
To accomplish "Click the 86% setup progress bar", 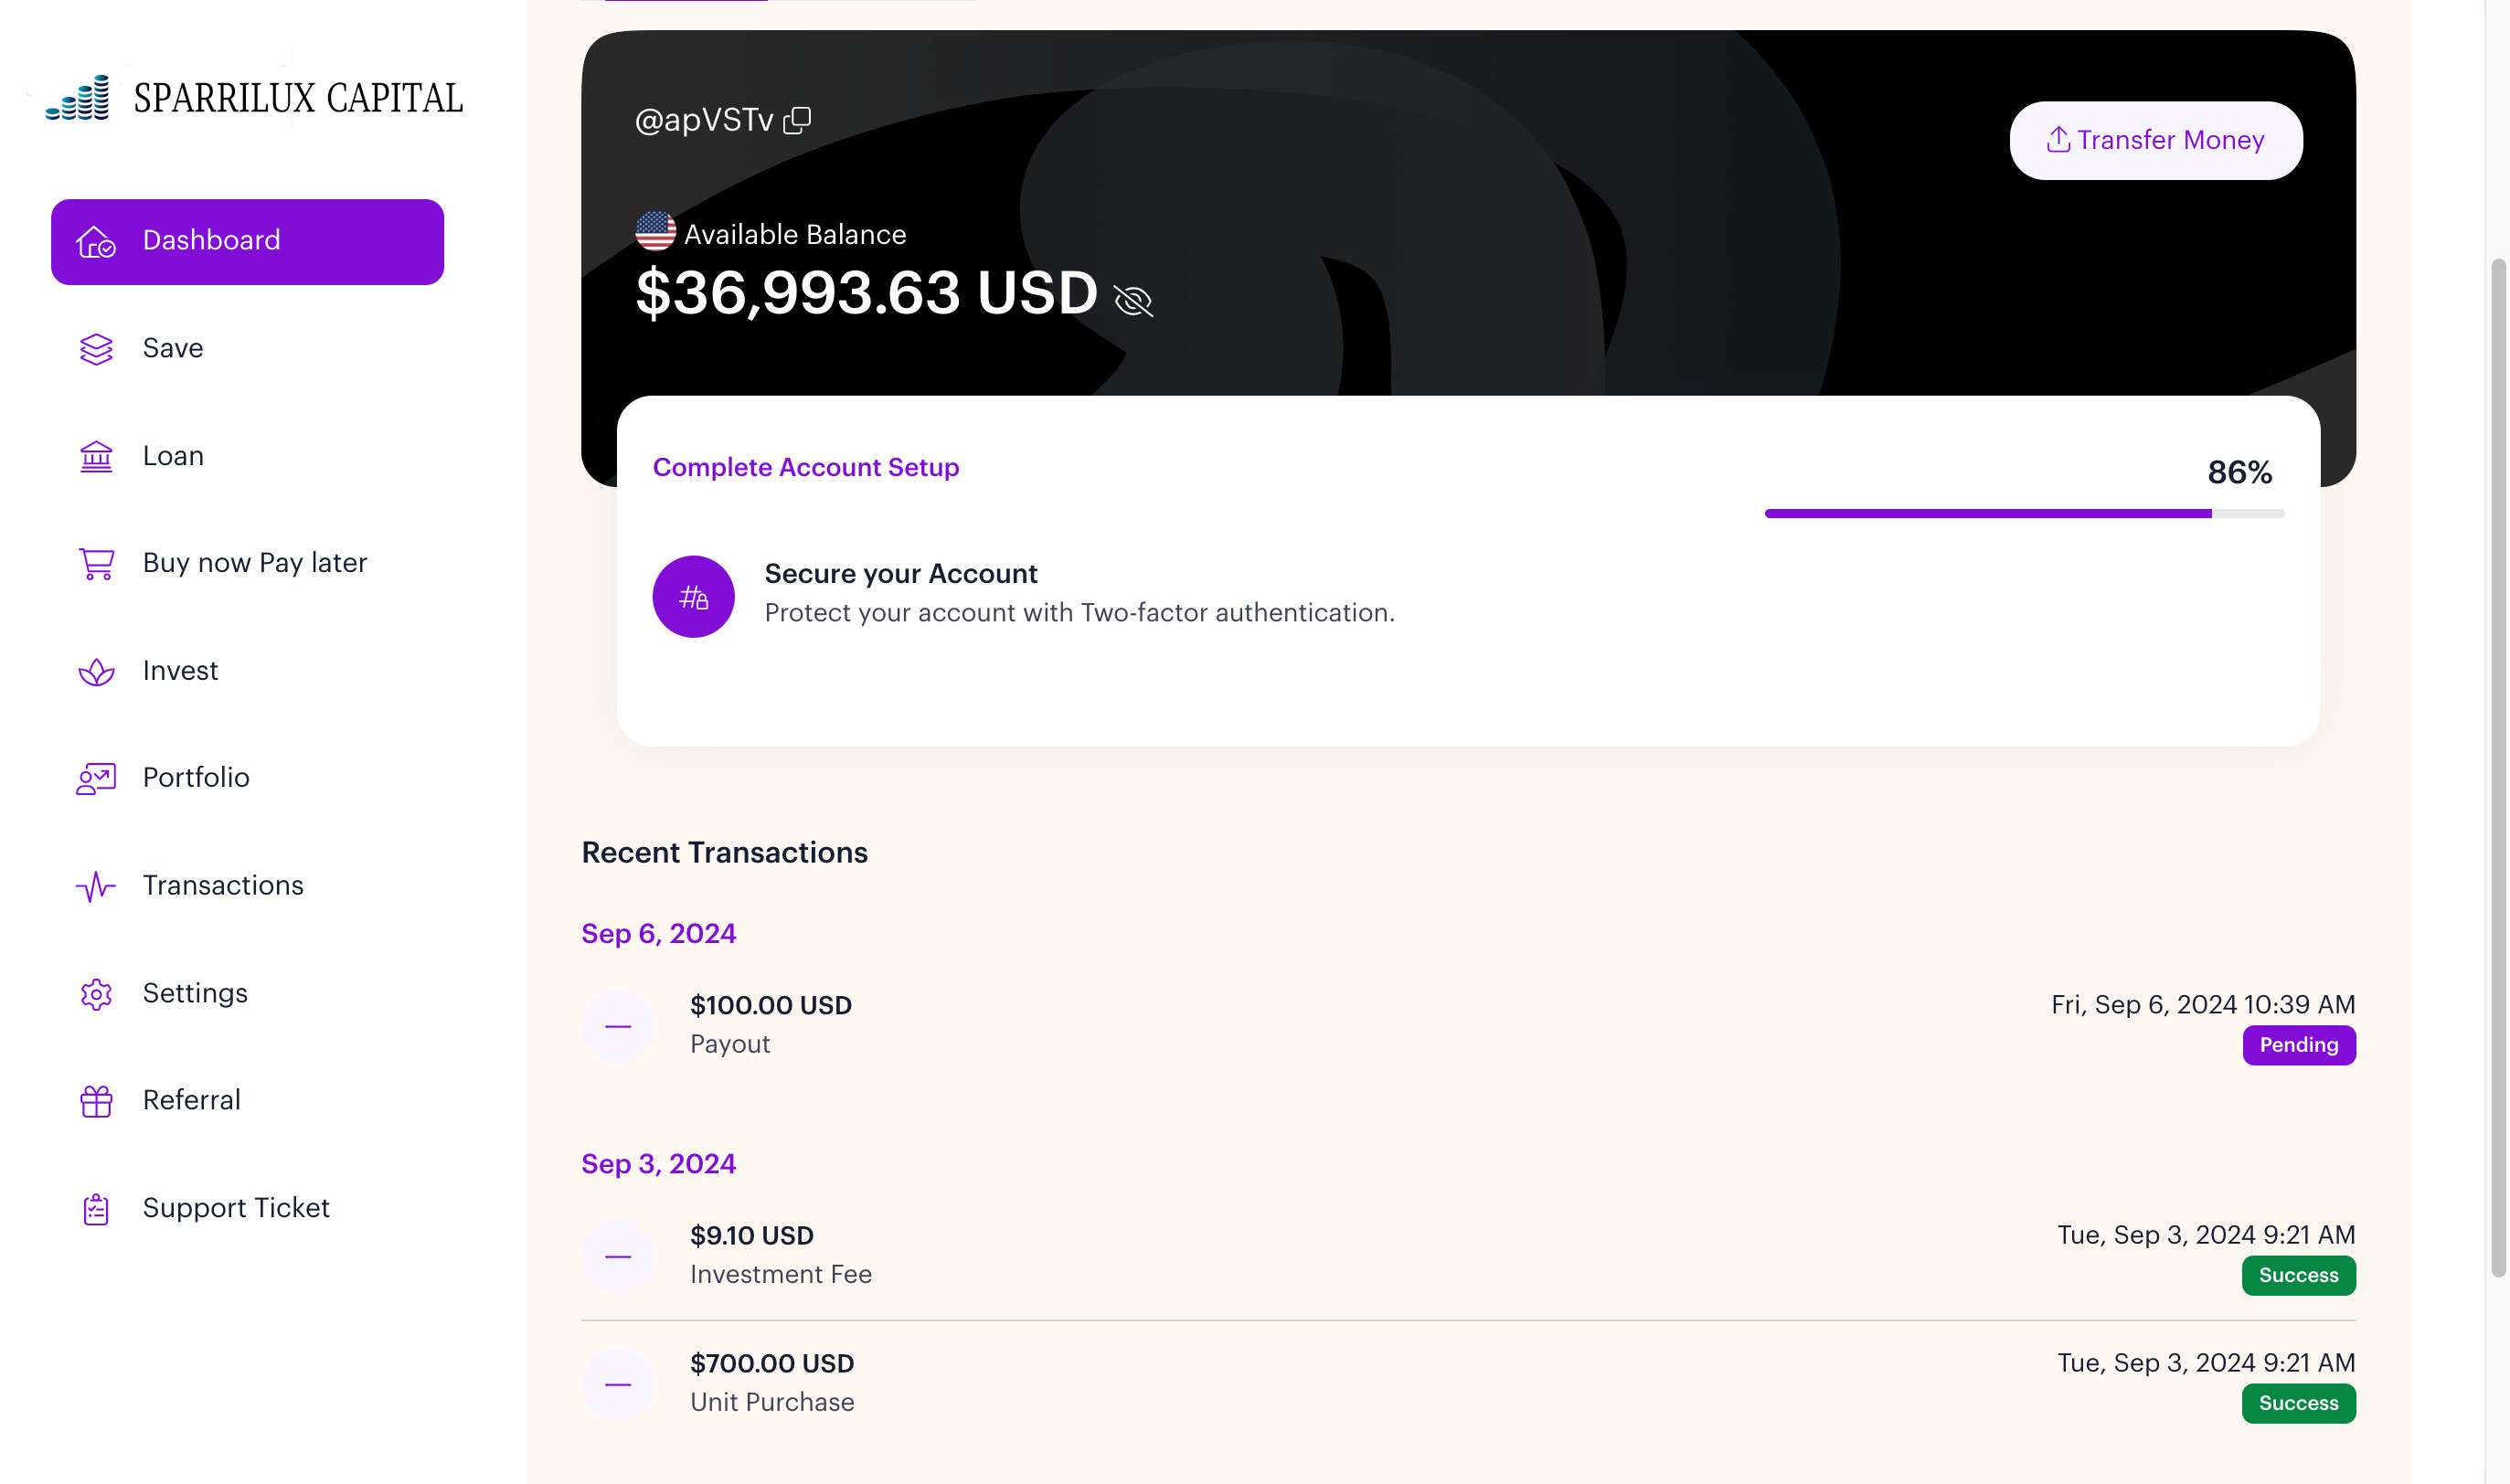I will (2024, 513).
